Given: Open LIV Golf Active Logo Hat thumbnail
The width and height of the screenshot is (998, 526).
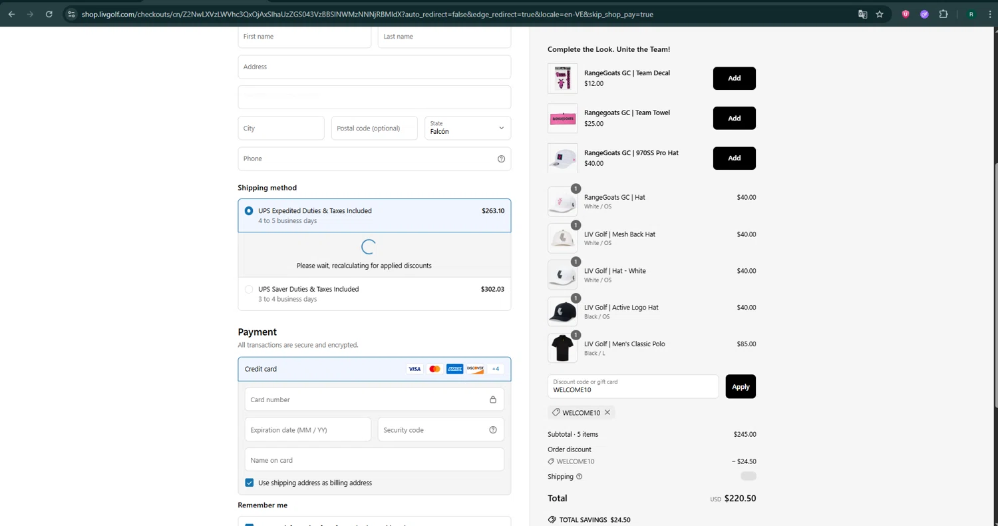Looking at the screenshot, I should [562, 311].
